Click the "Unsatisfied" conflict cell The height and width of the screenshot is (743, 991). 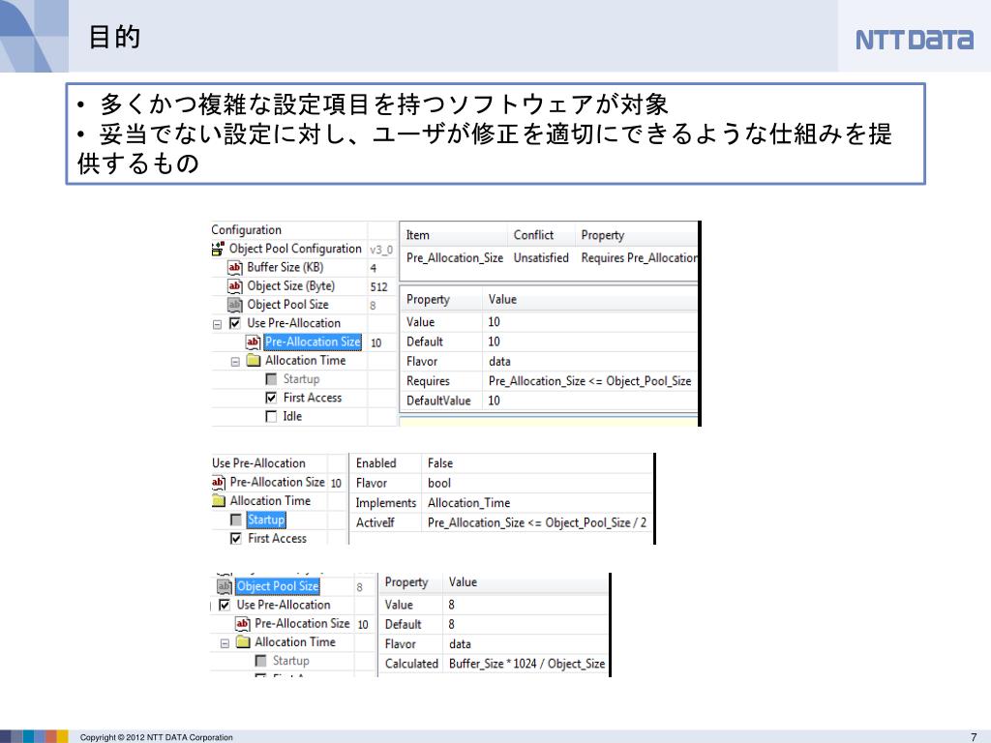pos(541,257)
